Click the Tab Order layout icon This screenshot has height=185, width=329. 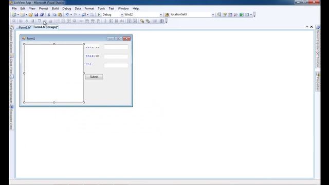(161, 21)
